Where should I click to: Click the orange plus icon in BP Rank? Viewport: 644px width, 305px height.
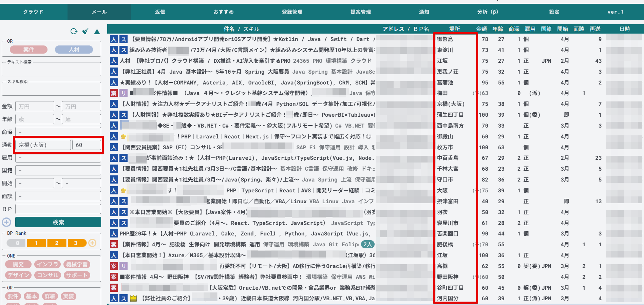92,243
